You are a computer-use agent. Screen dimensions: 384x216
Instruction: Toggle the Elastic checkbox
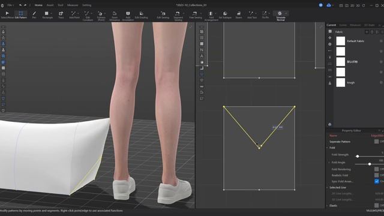pos(376,205)
